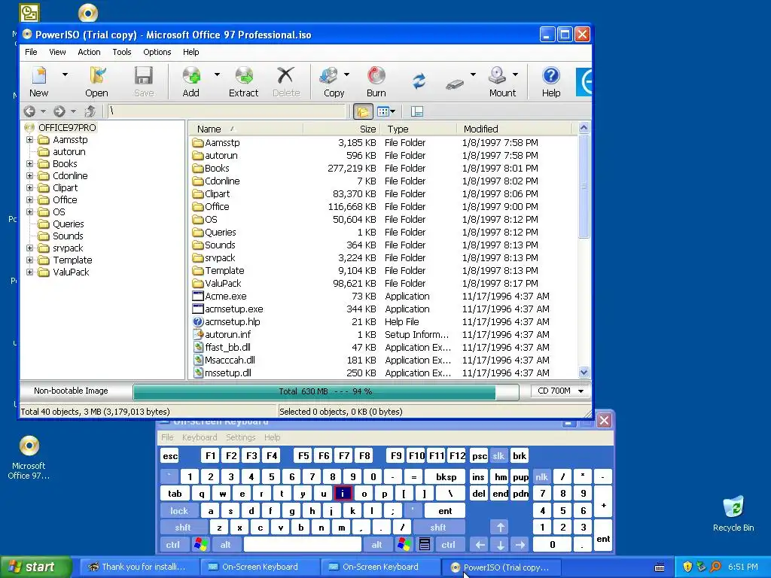Click the Copy disc toolbar icon
Screen dimensions: 771x578
(x=328, y=76)
